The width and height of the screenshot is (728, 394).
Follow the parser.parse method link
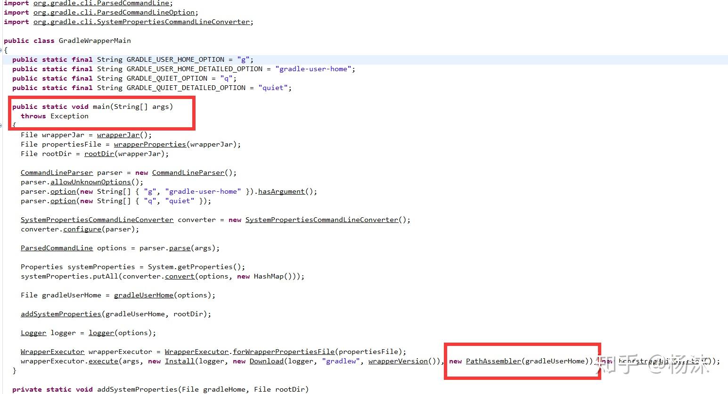180,248
